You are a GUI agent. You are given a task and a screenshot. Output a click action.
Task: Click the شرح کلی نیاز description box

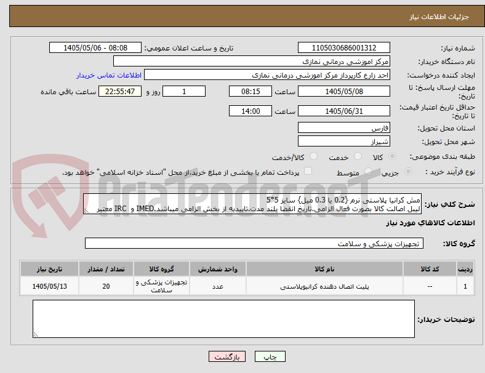tap(252, 204)
